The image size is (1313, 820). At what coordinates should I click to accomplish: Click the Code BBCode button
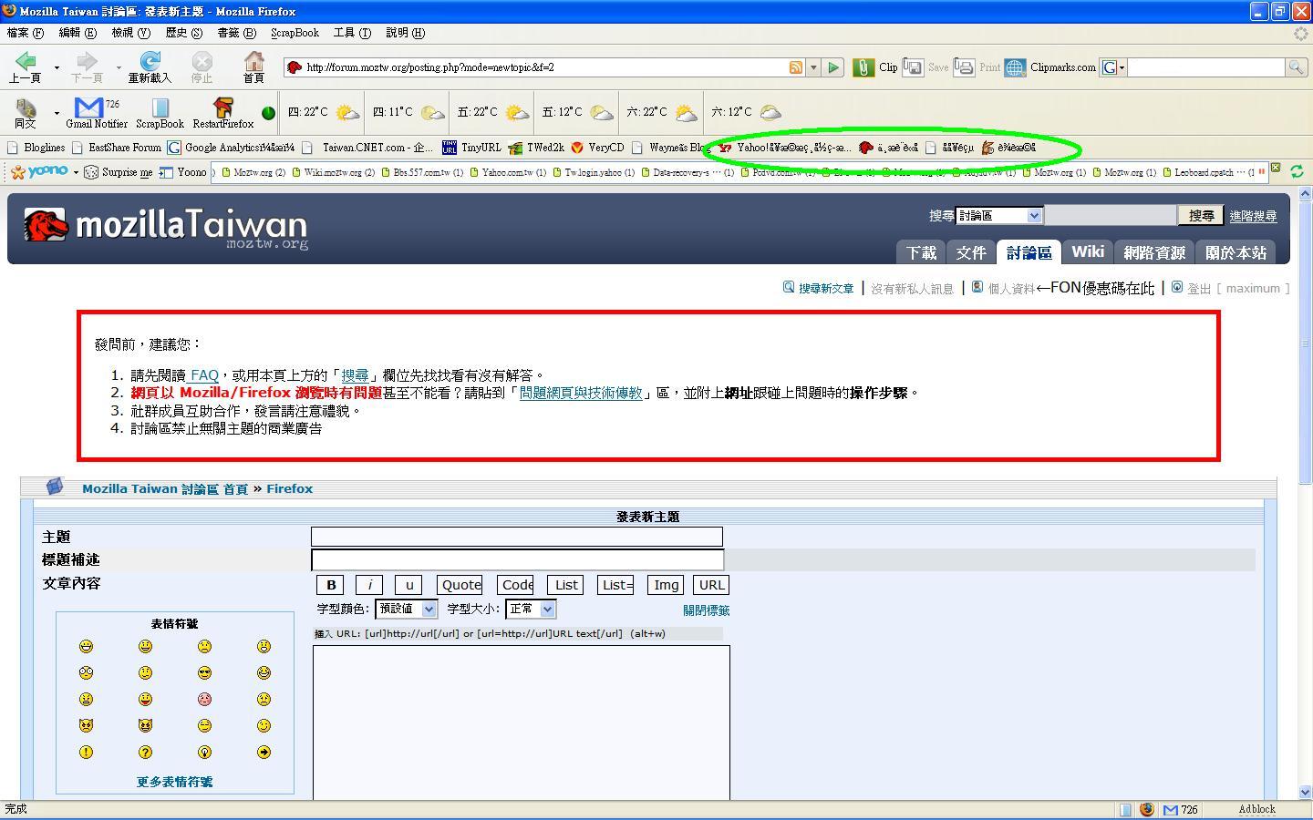(x=515, y=585)
